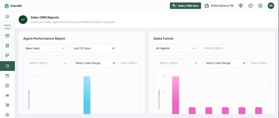Click the tallest pink bar in Sales Funnel

pos(176,95)
